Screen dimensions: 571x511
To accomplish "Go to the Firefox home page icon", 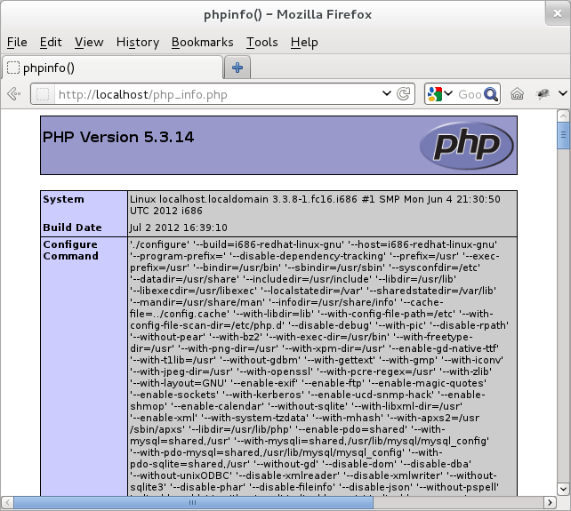I will tap(517, 94).
